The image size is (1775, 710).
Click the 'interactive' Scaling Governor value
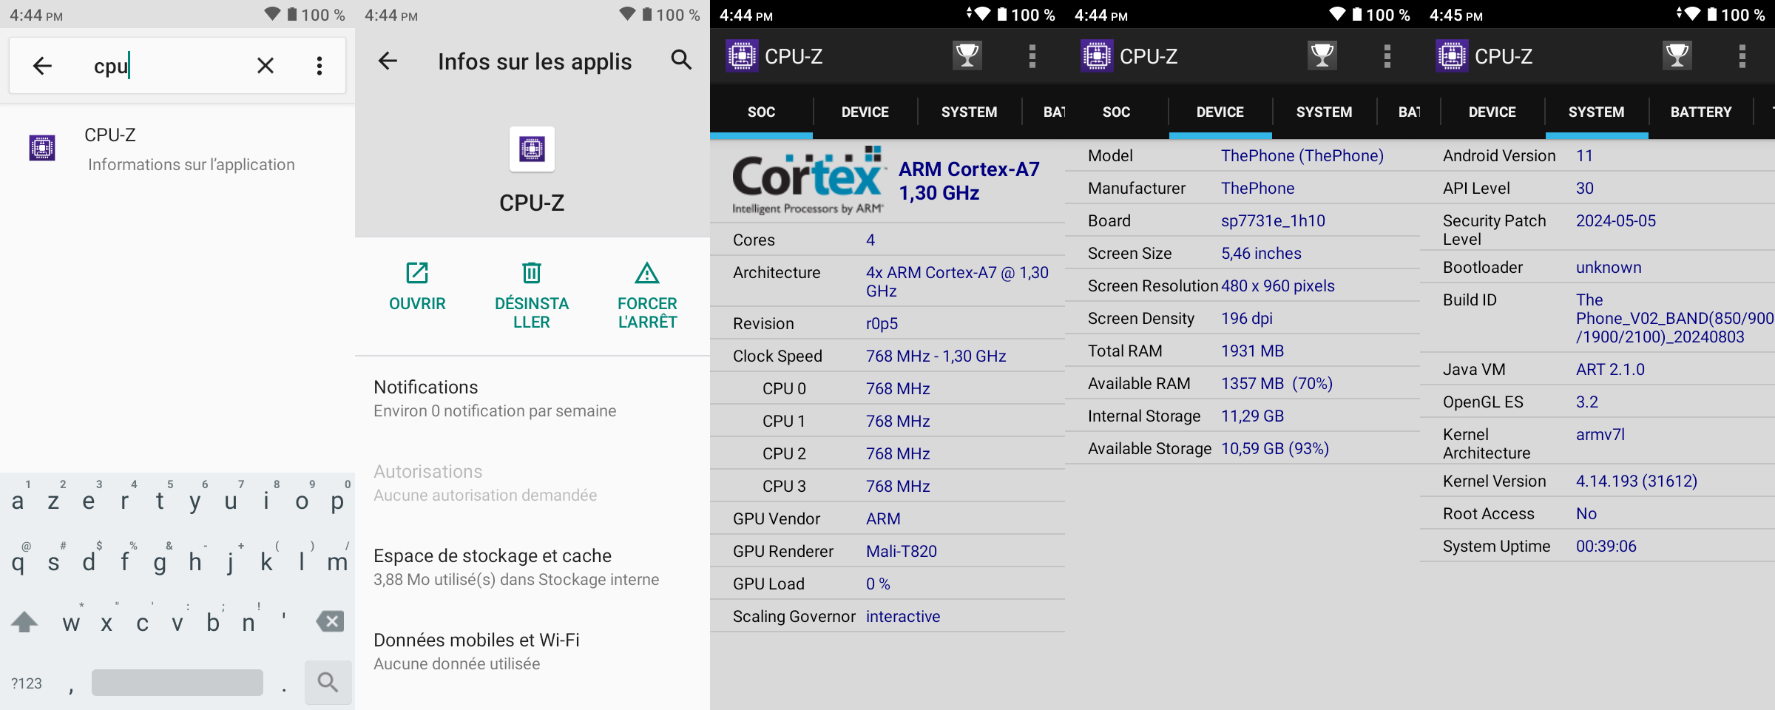click(903, 616)
